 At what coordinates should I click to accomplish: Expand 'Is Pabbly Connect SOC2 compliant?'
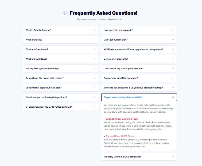(x=139, y=157)
